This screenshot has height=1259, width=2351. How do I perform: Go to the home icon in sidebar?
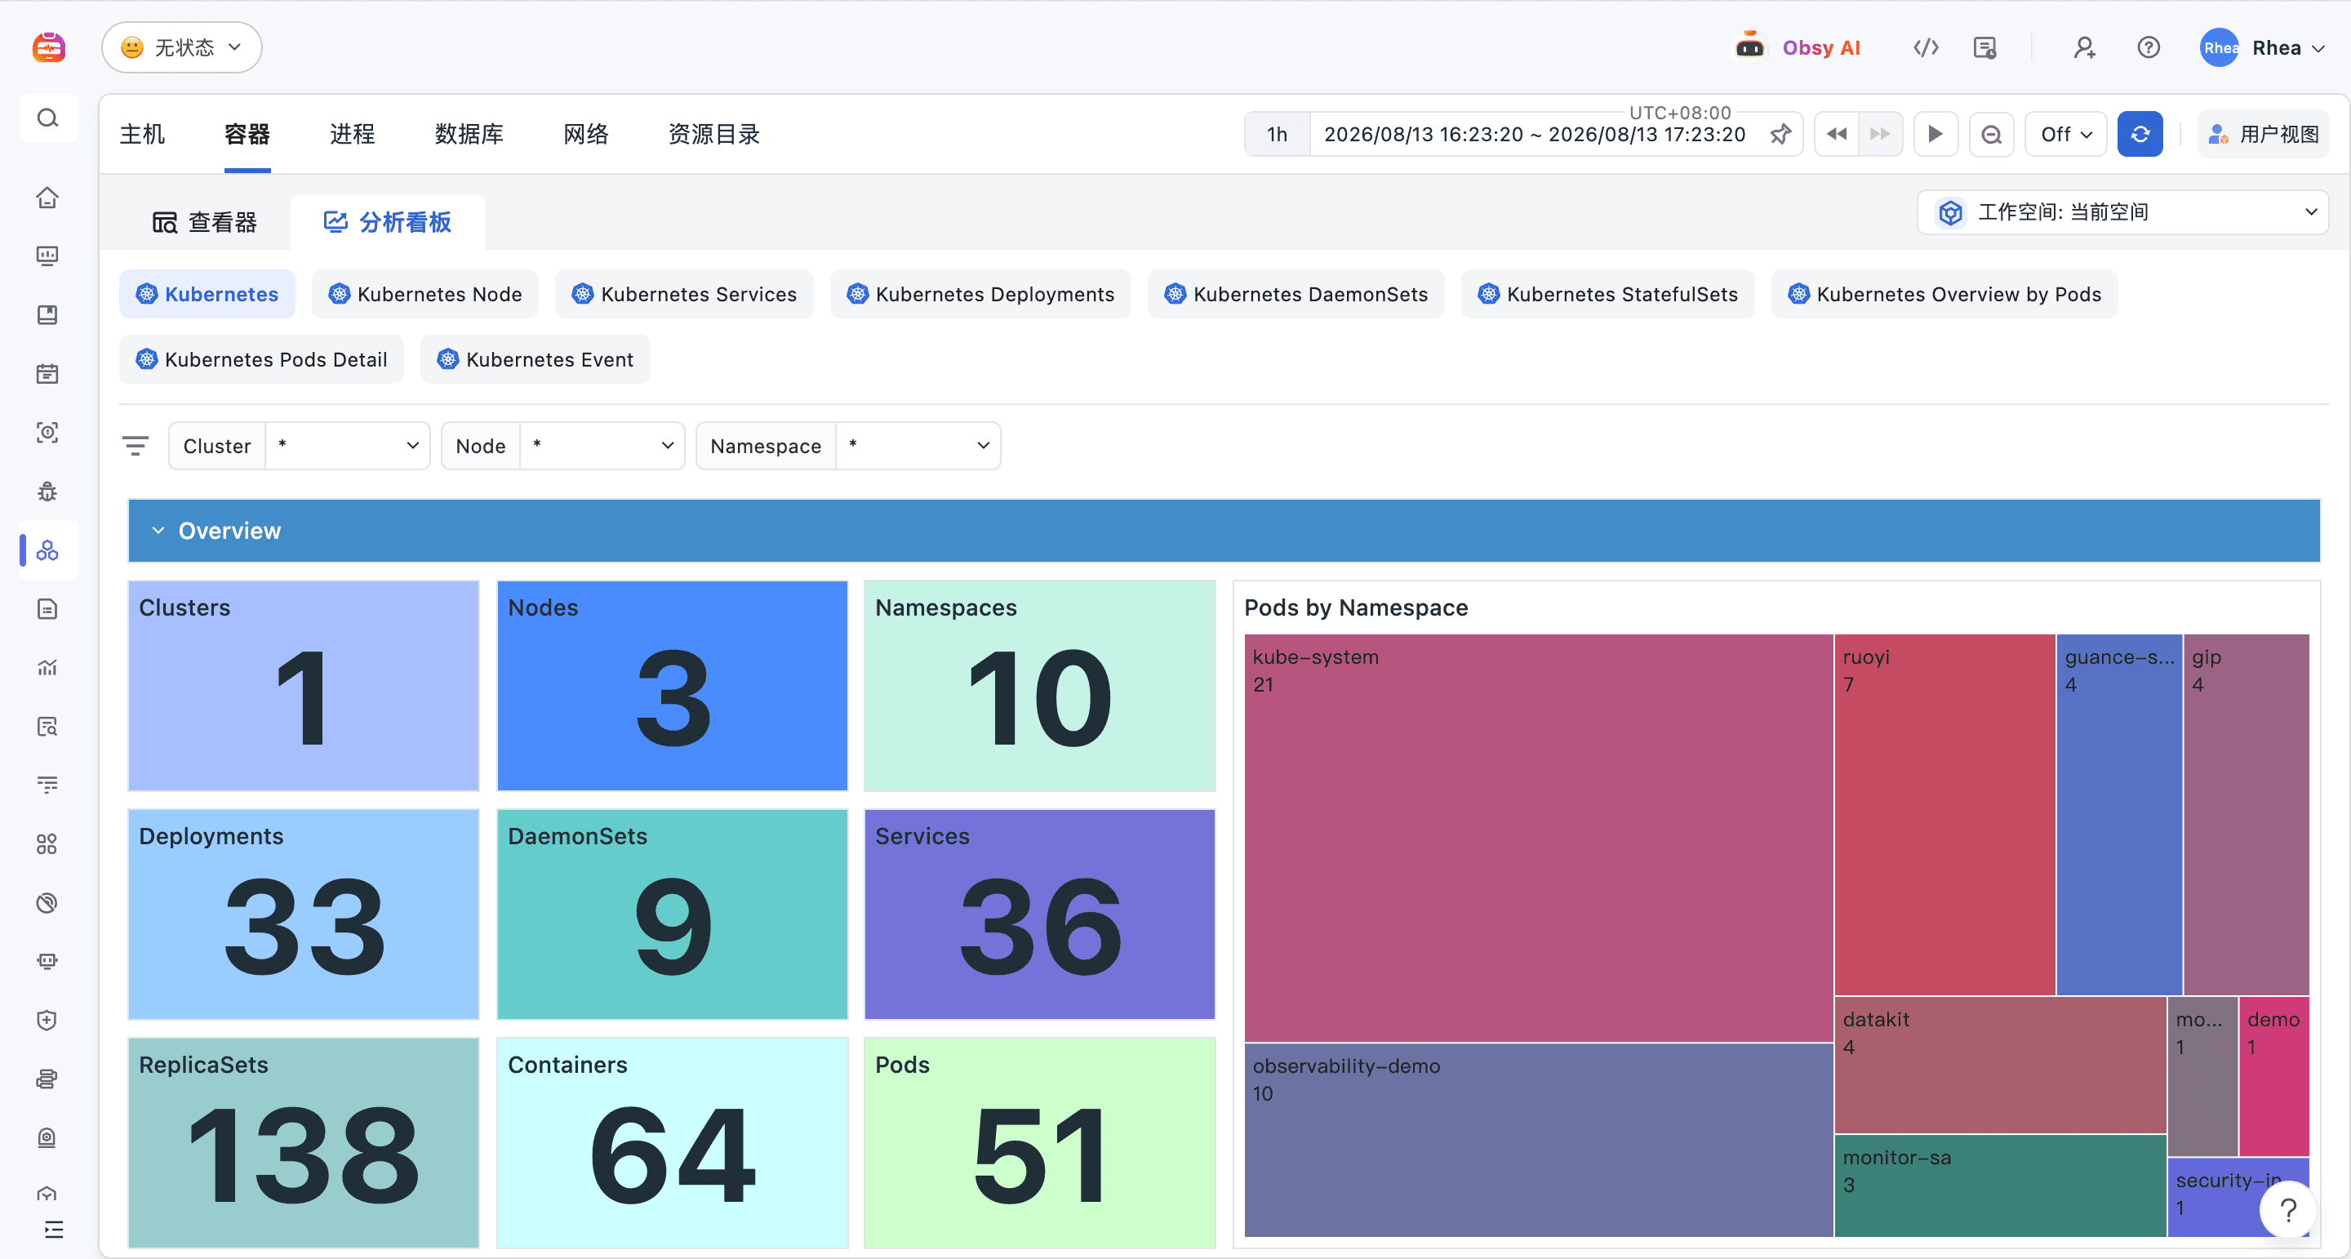tap(47, 198)
